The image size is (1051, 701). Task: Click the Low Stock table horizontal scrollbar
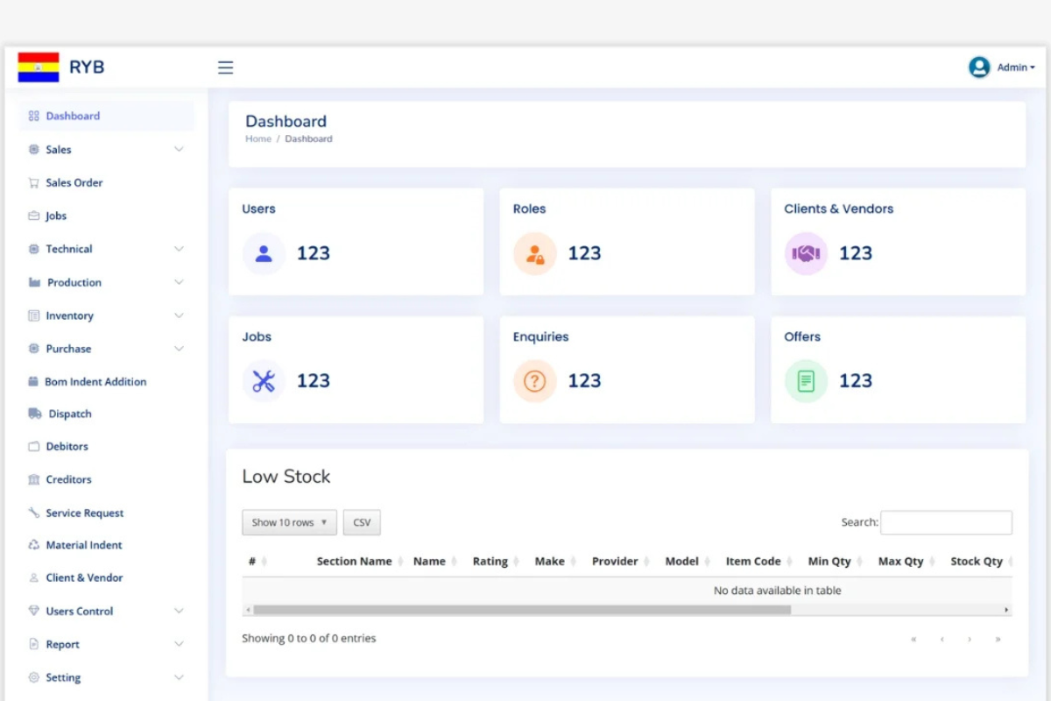click(522, 610)
